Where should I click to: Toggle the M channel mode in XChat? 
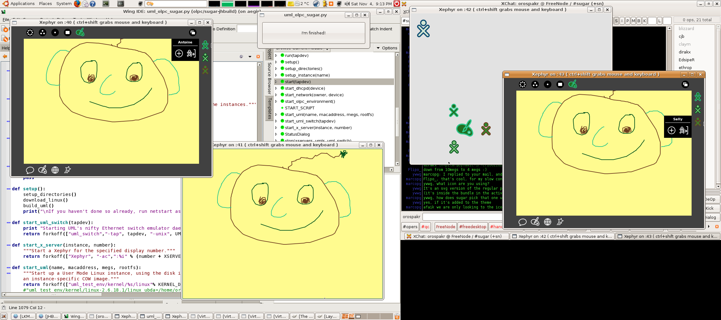click(x=633, y=21)
